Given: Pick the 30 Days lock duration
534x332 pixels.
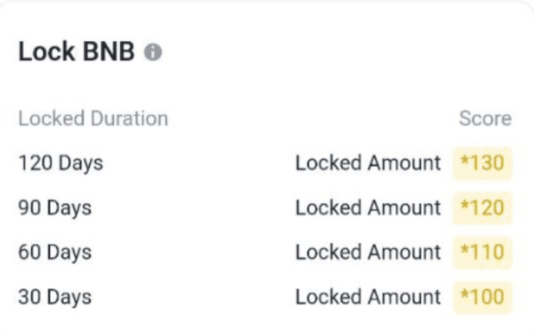Looking at the screenshot, I should (55, 297).
